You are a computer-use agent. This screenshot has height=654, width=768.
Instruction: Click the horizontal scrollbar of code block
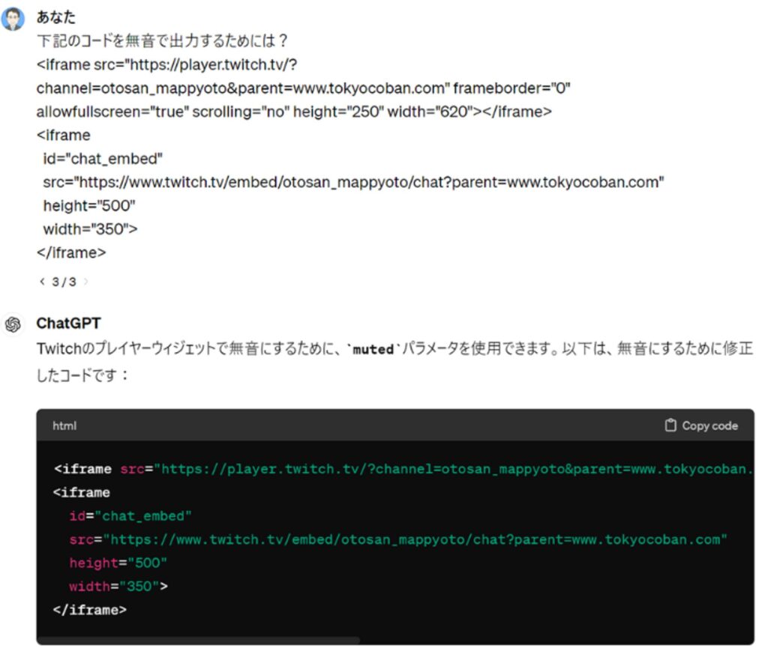(199, 641)
